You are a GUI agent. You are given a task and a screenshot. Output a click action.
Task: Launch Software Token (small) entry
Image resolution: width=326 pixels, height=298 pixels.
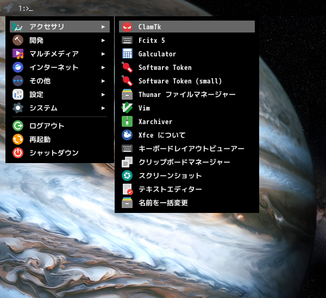coord(187,81)
